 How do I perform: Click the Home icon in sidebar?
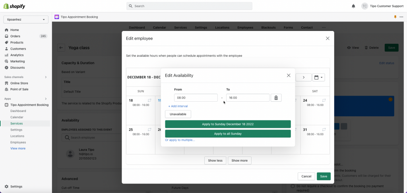[x=6, y=30]
